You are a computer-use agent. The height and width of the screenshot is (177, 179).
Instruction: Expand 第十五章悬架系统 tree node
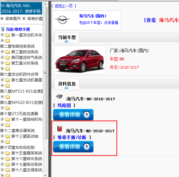[2, 153]
